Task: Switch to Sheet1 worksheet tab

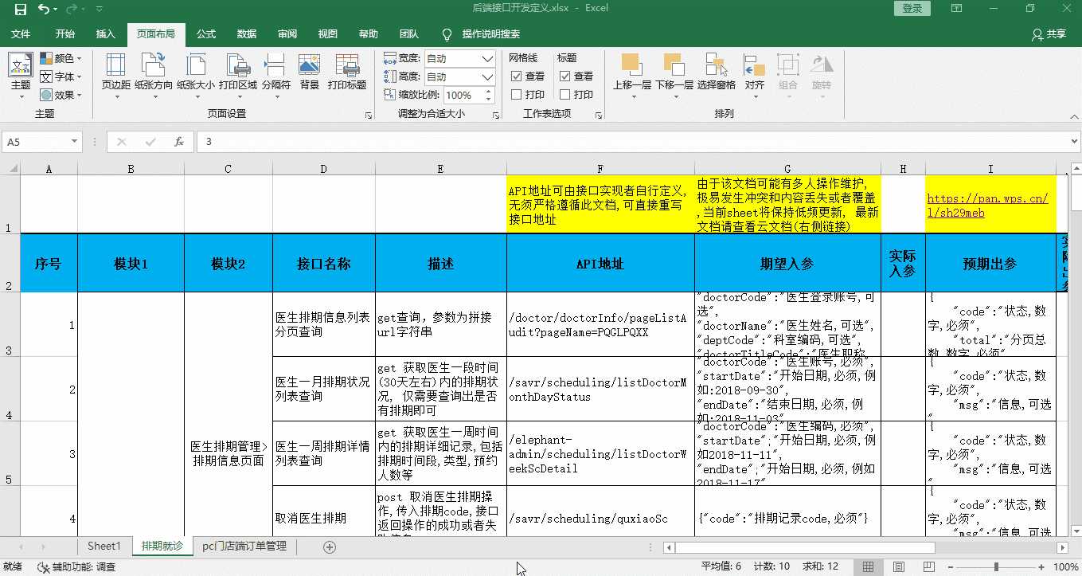Action: 104,546
